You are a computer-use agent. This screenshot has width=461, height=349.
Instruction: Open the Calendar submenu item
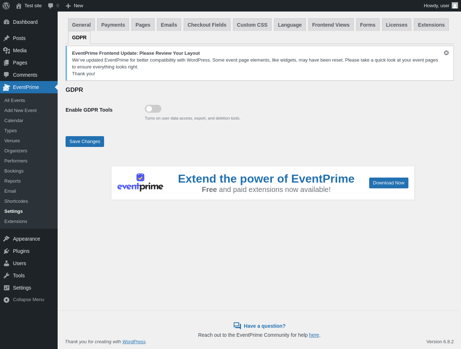click(x=14, y=121)
